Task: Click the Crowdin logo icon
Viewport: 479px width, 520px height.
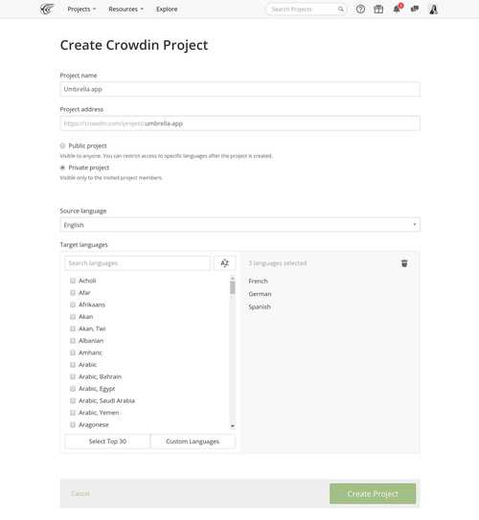Action: coord(47,9)
